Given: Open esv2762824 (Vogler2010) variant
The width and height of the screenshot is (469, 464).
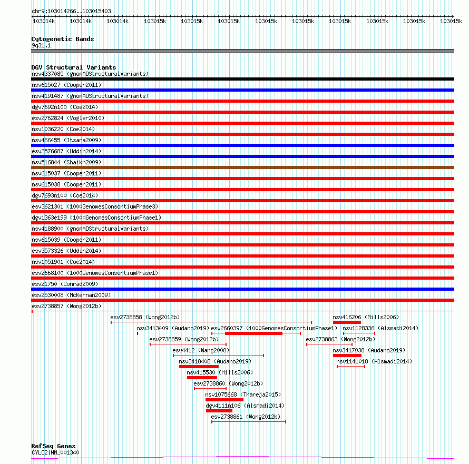Looking at the screenshot, I should click(68, 118).
